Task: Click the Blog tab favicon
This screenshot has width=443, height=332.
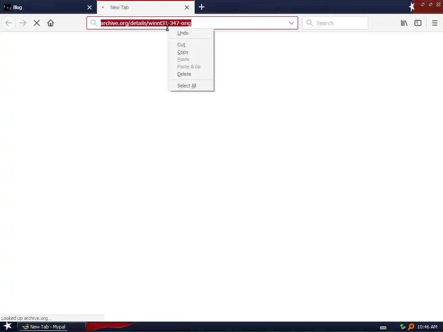Action: click(7, 7)
